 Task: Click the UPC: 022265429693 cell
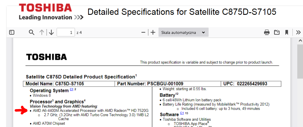[x=251, y=84]
